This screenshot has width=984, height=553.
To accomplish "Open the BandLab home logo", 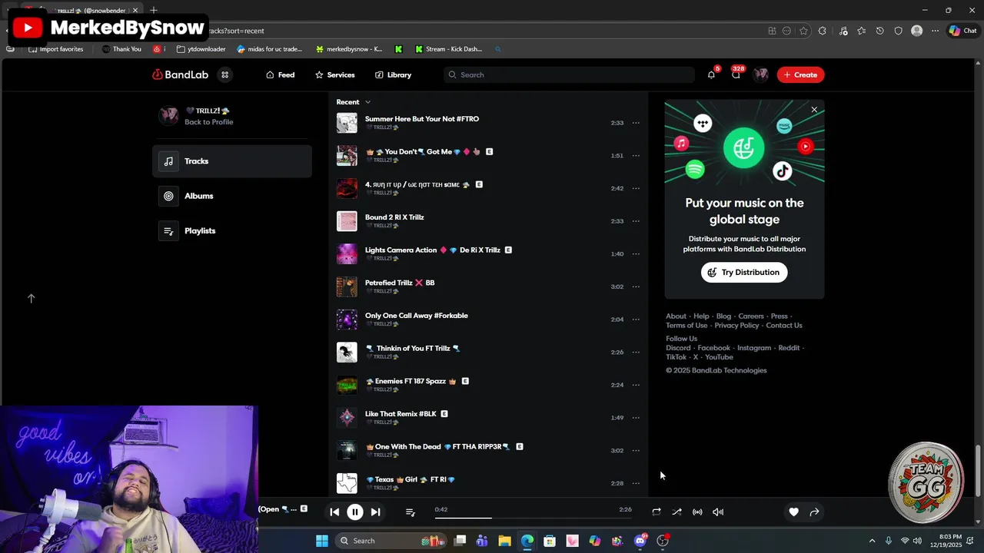I will (180, 75).
